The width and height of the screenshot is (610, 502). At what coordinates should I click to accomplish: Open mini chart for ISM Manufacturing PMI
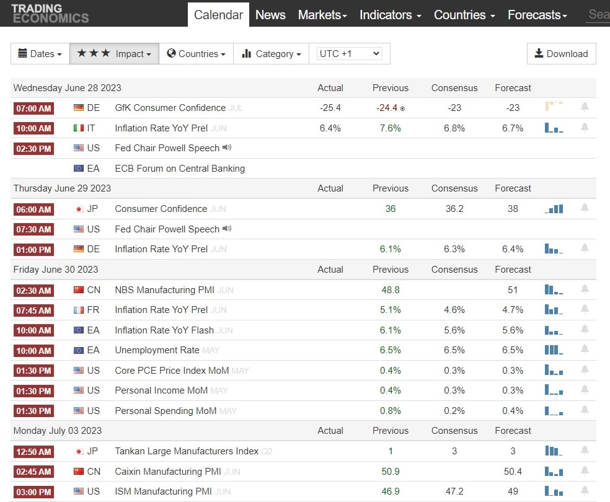pyautogui.click(x=554, y=491)
